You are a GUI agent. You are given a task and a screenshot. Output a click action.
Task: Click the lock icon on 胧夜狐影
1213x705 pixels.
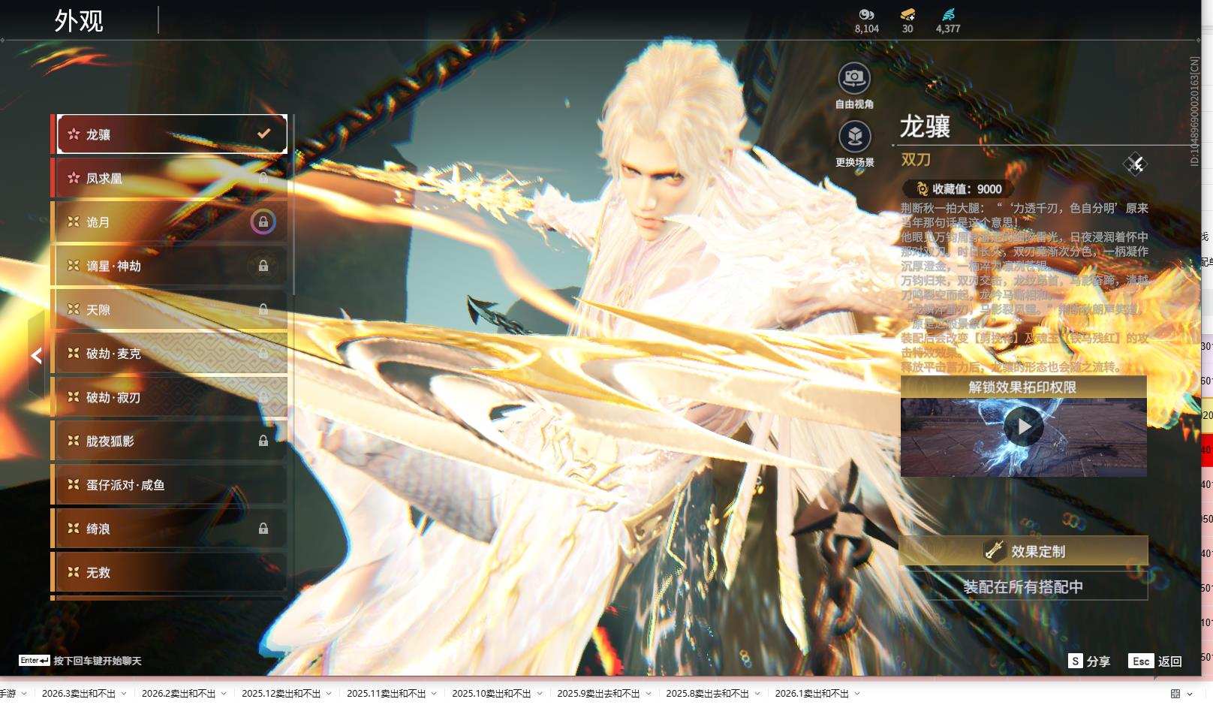click(263, 441)
